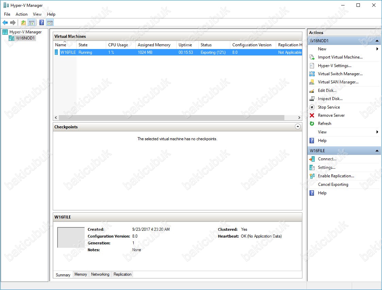
Task: Toggle the Show/Hide Console Tree toolbar icon
Action: coord(31,23)
